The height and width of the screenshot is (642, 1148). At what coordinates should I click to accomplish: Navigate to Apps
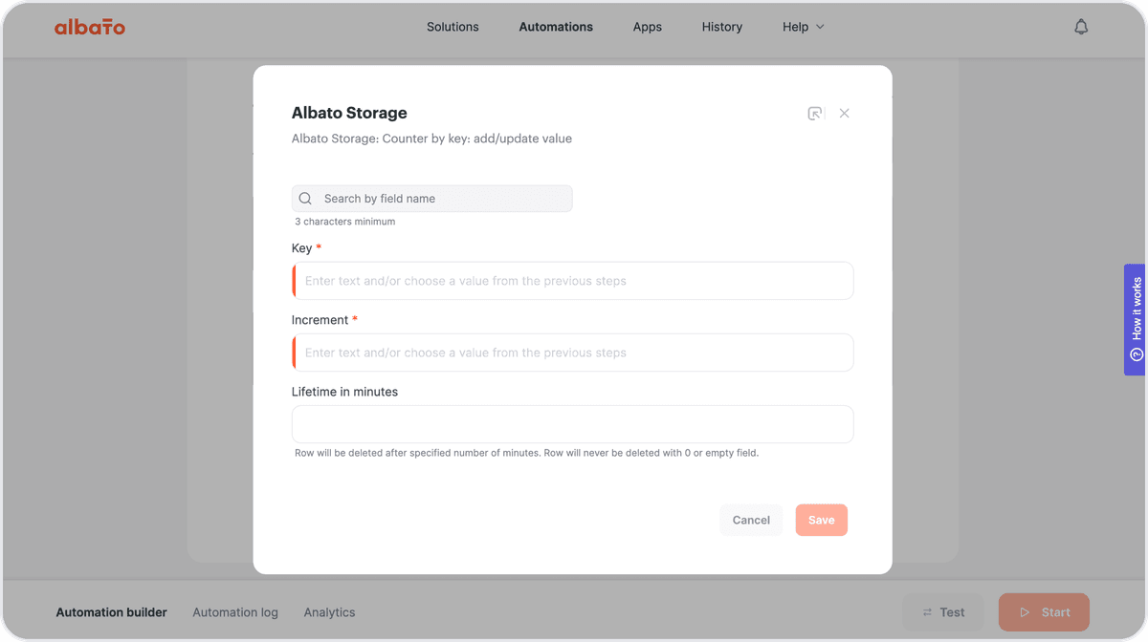pyautogui.click(x=648, y=27)
